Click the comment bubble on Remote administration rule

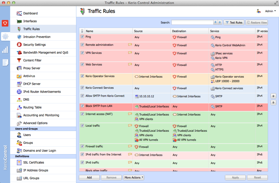(130, 45)
